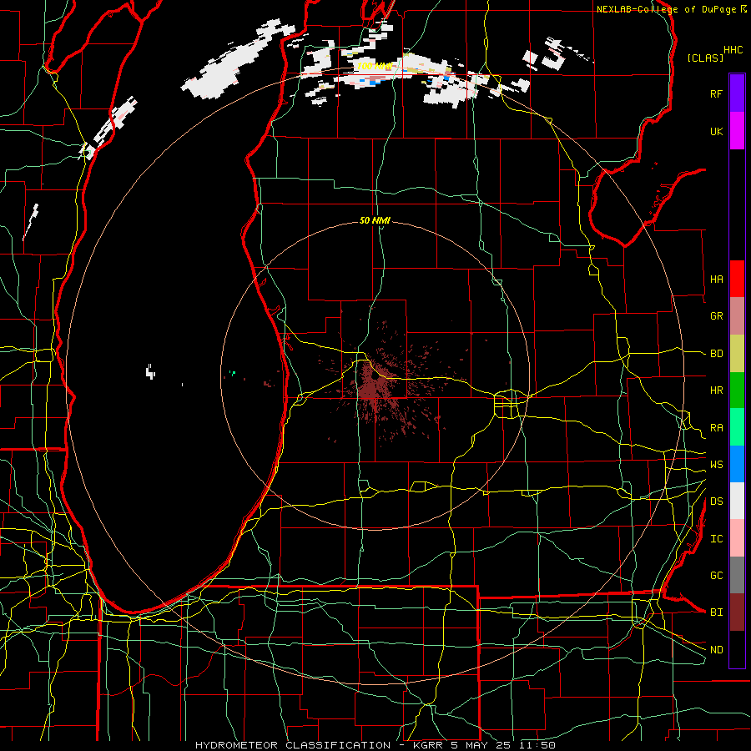Click the IC legend label
Screen dimensions: 751x751
pyautogui.click(x=716, y=539)
